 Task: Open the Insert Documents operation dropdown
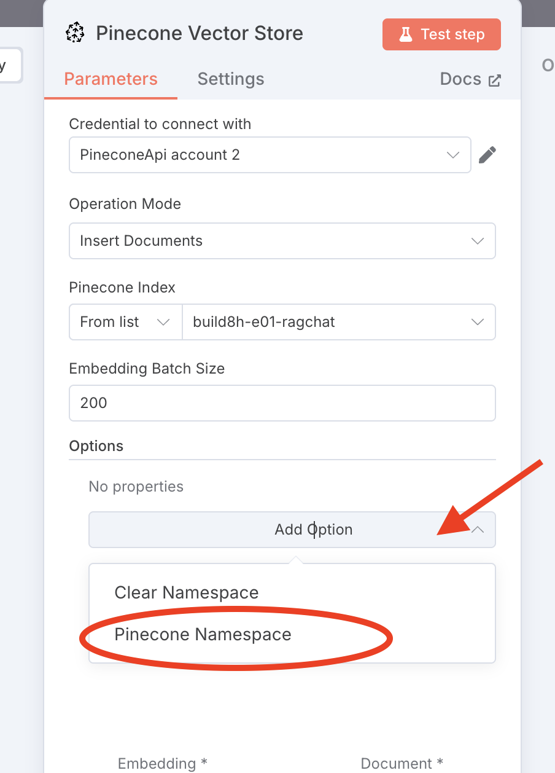[270, 241]
